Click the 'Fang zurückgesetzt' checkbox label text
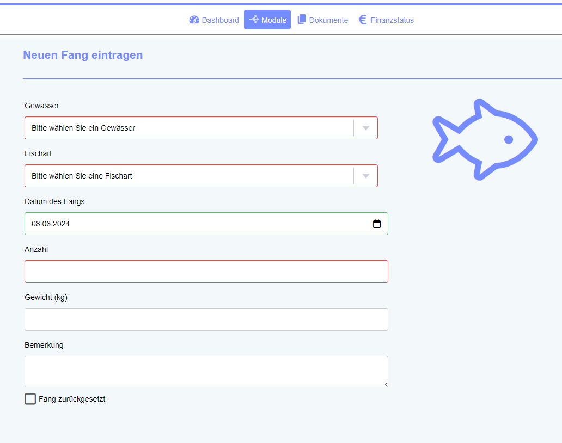 click(x=72, y=399)
